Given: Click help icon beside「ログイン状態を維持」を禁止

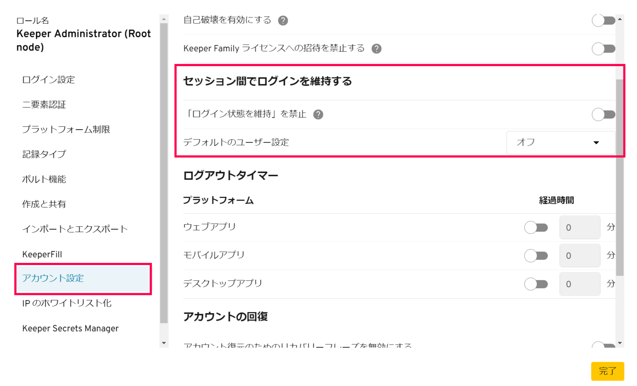Looking at the screenshot, I should pyautogui.click(x=318, y=115).
